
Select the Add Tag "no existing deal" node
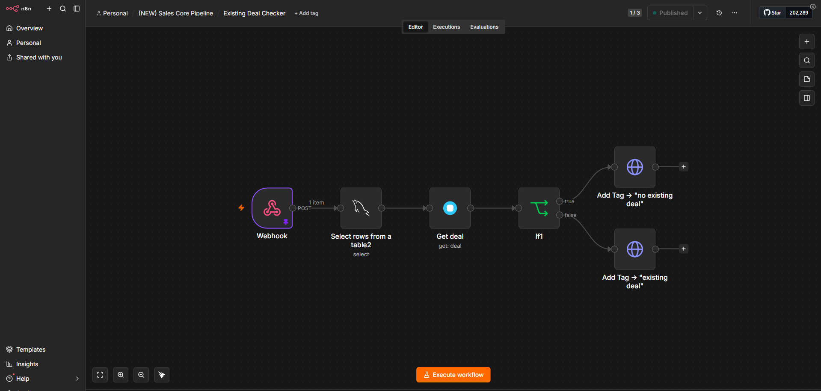[635, 167]
